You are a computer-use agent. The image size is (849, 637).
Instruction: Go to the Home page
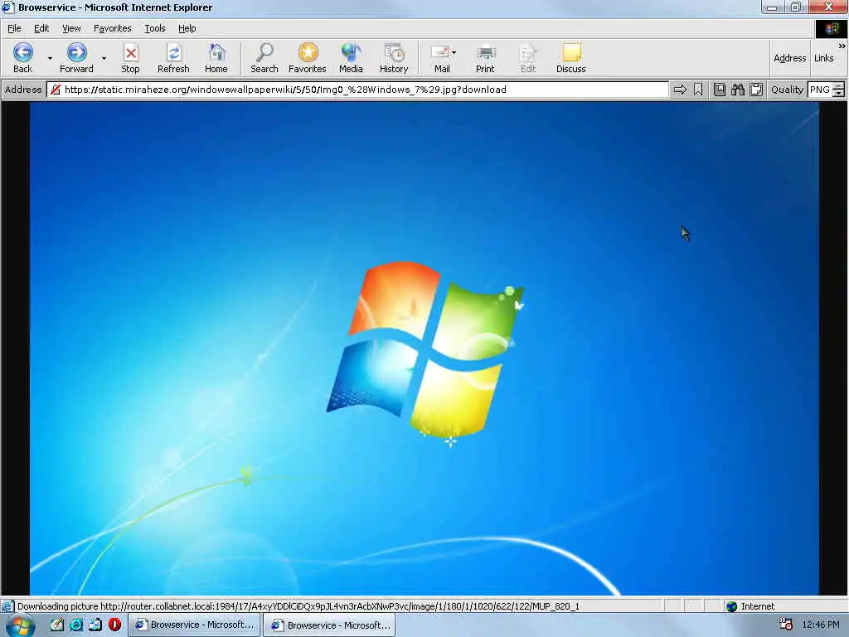point(216,58)
